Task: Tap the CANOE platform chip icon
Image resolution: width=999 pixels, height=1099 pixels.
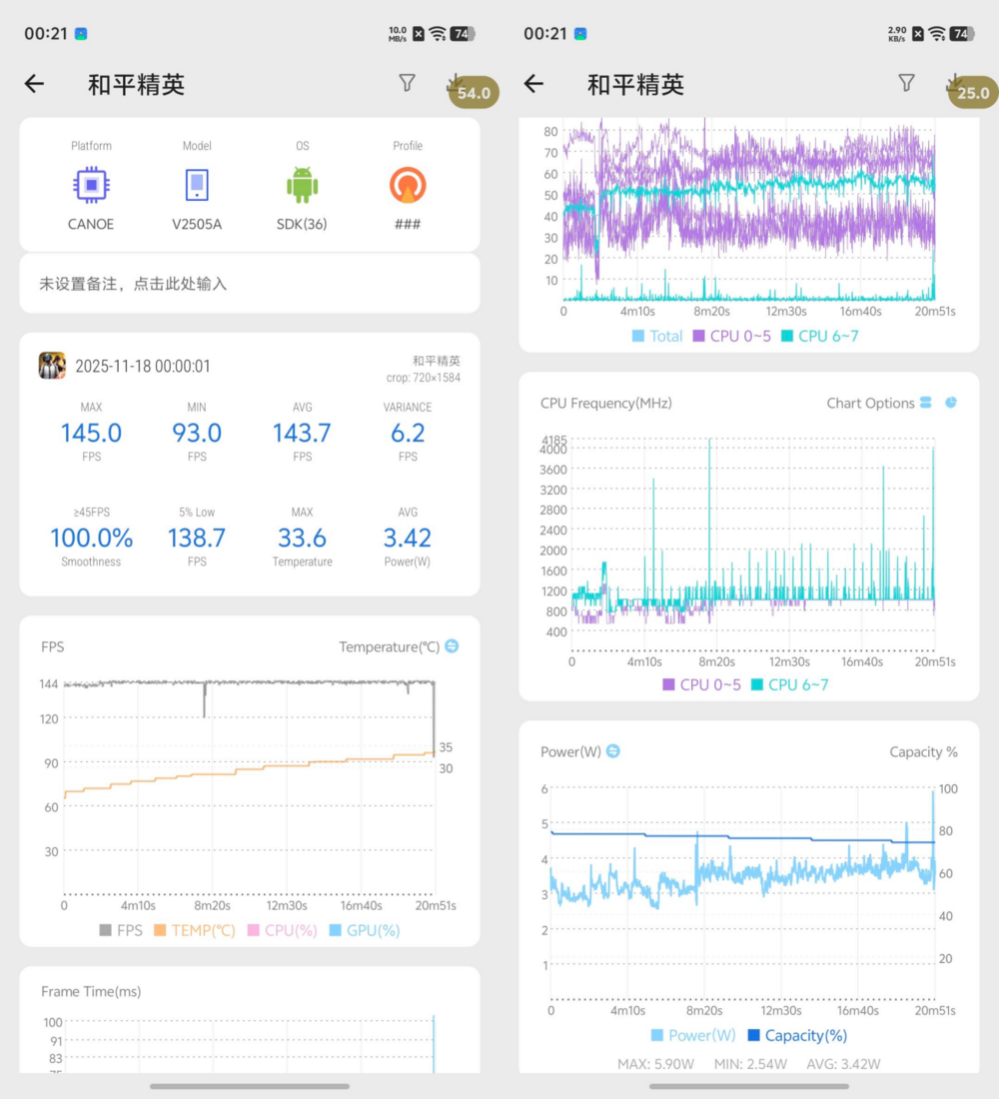Action: 91,186
